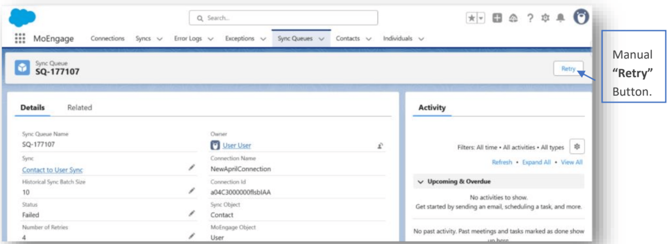
Task: Open the Individuals tab
Action: point(398,38)
